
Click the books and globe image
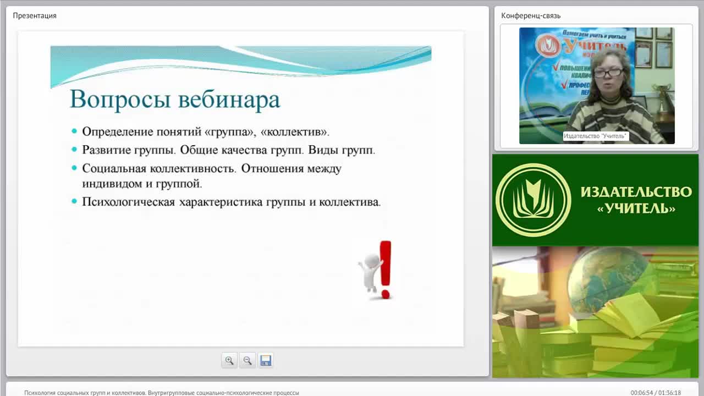point(595,312)
